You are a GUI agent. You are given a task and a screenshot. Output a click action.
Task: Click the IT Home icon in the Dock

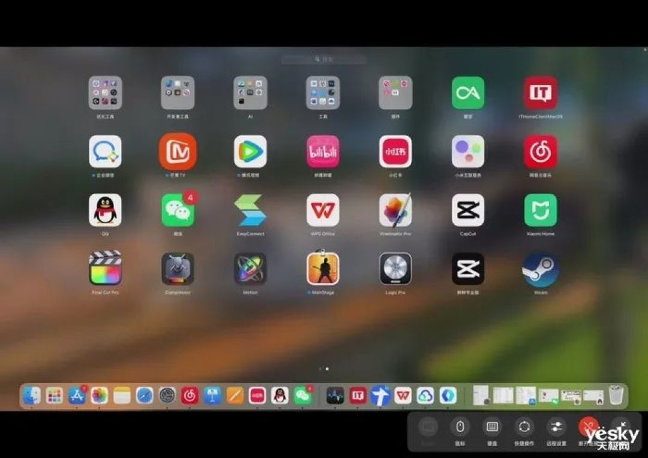point(358,396)
